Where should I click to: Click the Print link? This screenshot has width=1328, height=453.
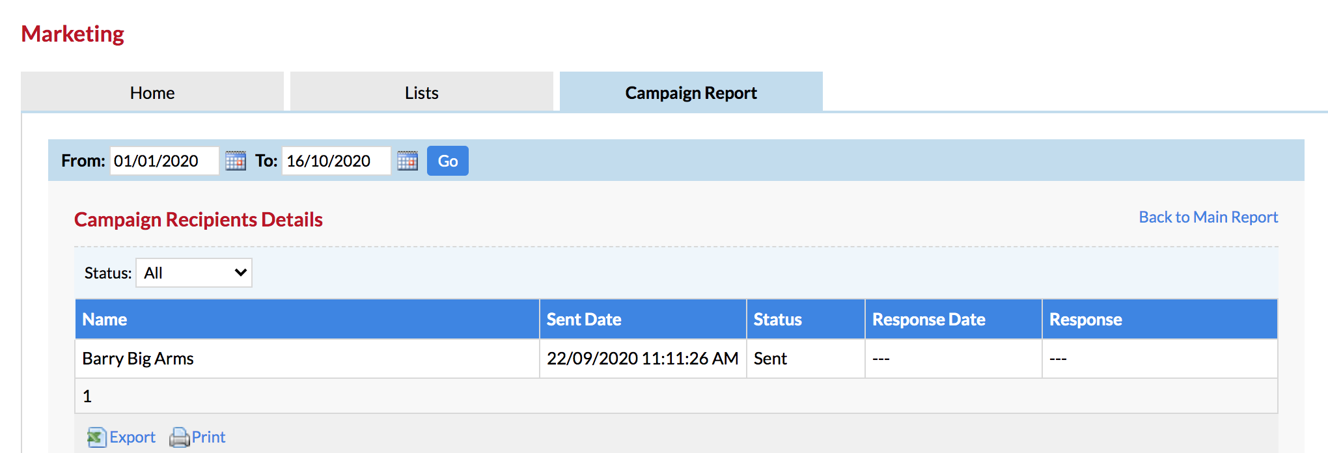(208, 437)
